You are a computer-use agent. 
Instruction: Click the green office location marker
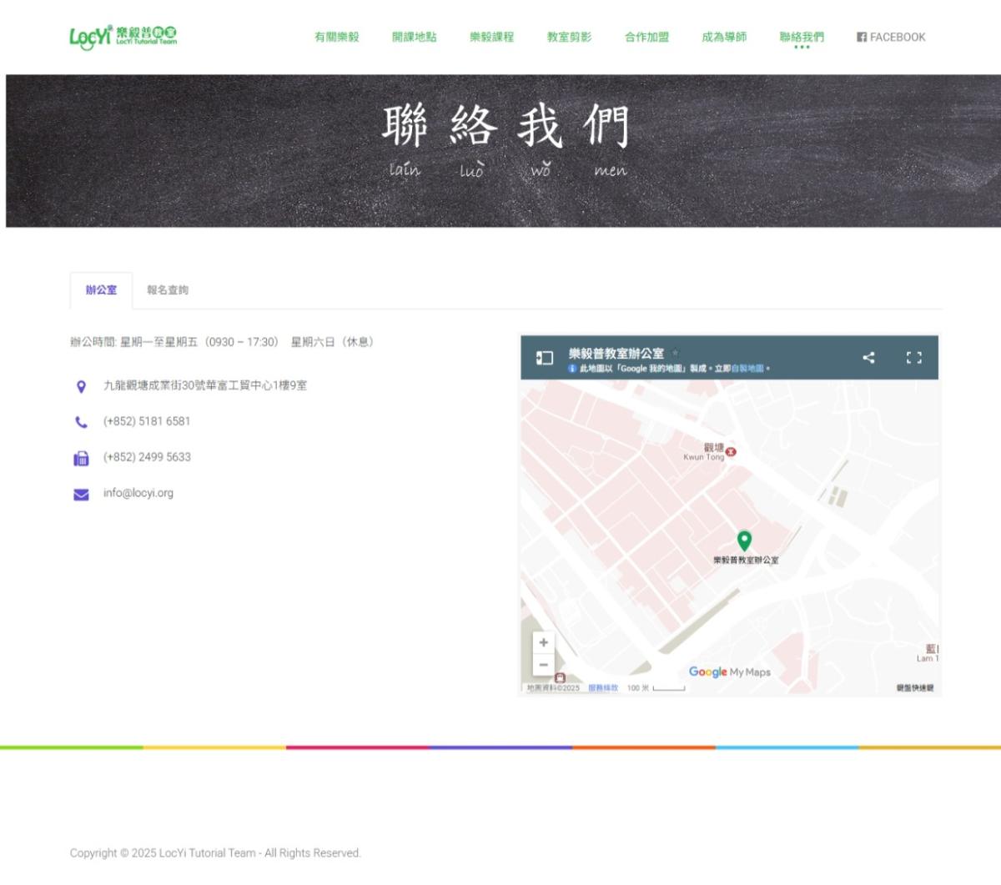tap(744, 541)
